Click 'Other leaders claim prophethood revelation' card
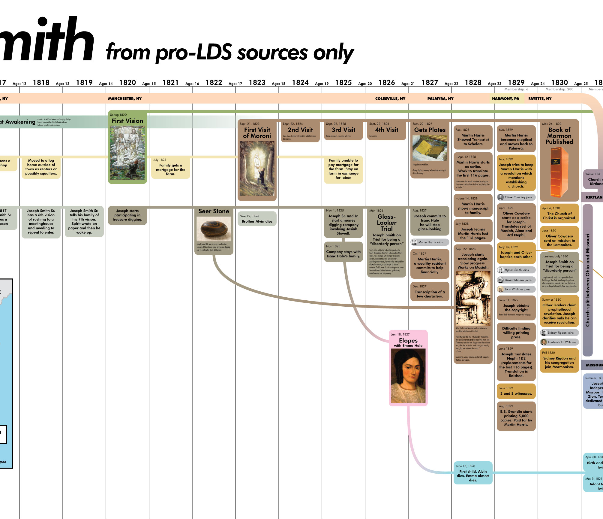The width and height of the screenshot is (603, 519). 559,311
